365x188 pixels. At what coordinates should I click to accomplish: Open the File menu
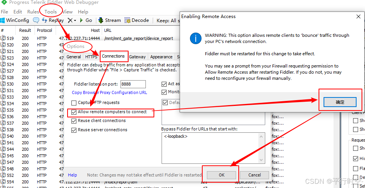click(x=5, y=12)
